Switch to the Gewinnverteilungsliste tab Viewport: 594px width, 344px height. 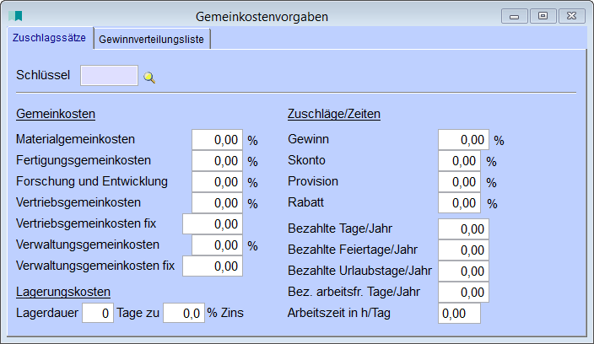(152, 39)
